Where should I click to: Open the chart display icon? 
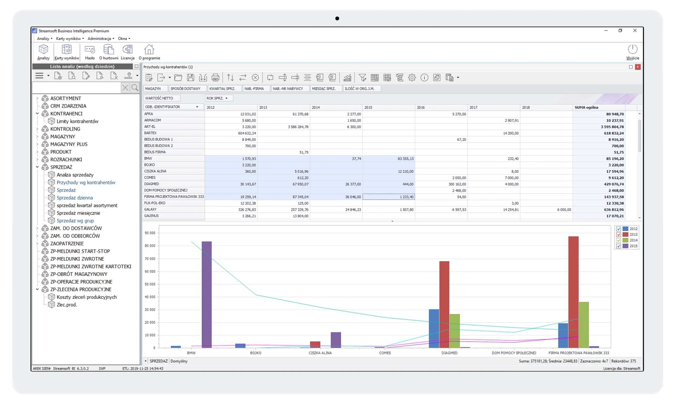pyautogui.click(x=348, y=78)
